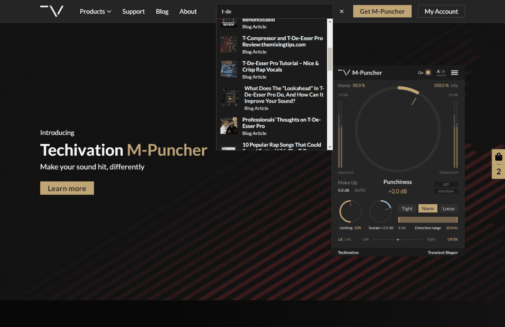Open the M-Puncher hamburger menu icon

(x=454, y=73)
